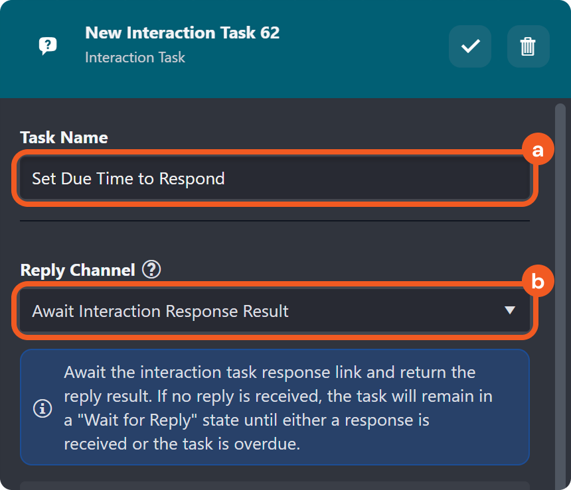Expand the Reply Channel dropdown arrow
This screenshot has height=490, width=571.
click(509, 310)
